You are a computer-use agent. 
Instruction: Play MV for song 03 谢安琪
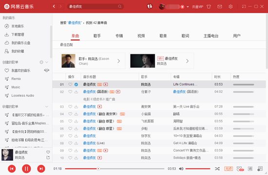tap(99, 107)
